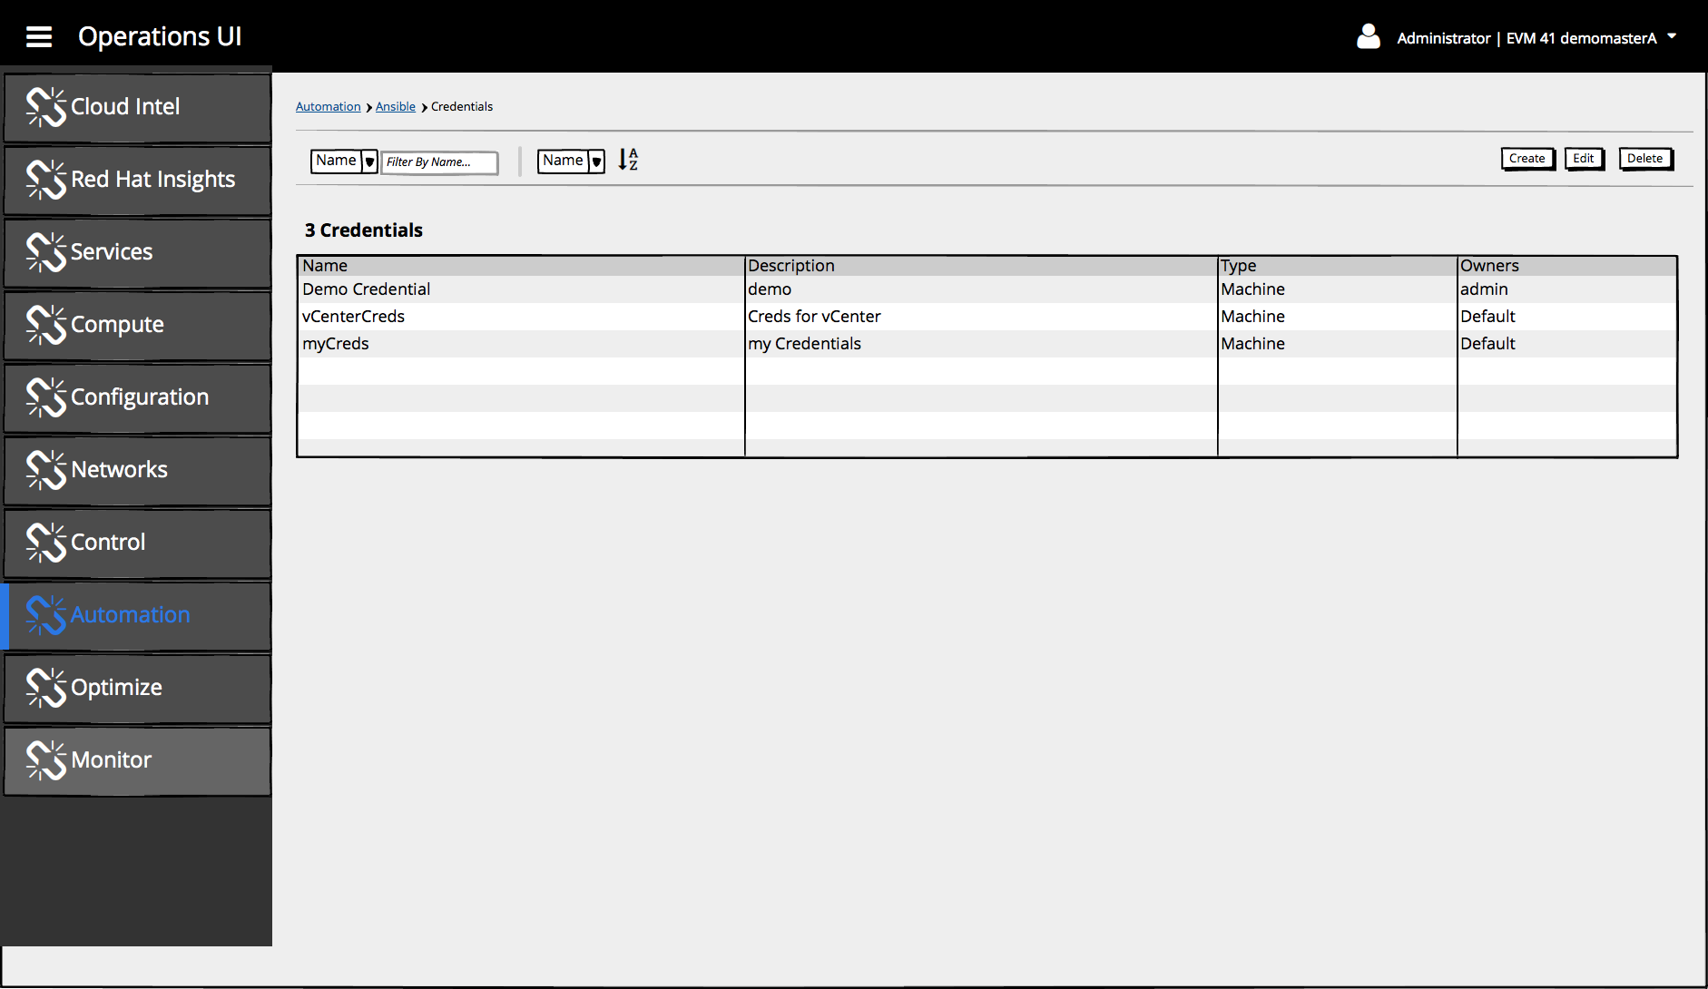Open the hamburger menu icon
This screenshot has width=1708, height=989.
tap(39, 37)
